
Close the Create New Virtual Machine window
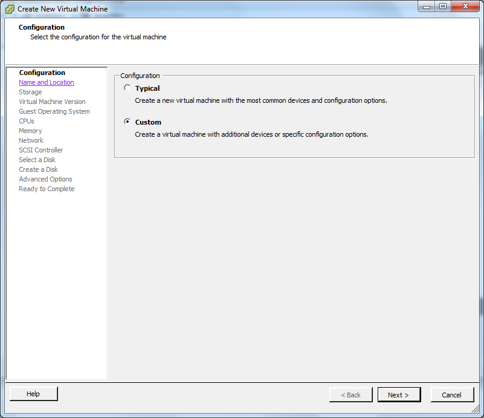(x=465, y=7)
